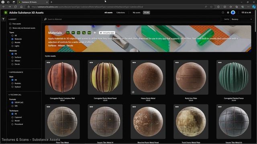The width and height of the screenshot is (257, 144).
Task: Select the Surfaces materials radio button
Action: click(12, 57)
